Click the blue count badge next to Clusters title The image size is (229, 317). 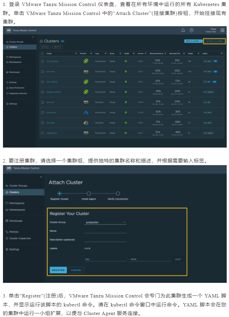coord(62,41)
